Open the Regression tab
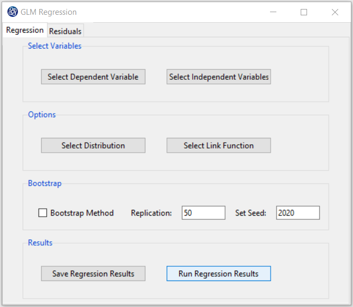This screenshot has height=307, width=353. click(25, 30)
